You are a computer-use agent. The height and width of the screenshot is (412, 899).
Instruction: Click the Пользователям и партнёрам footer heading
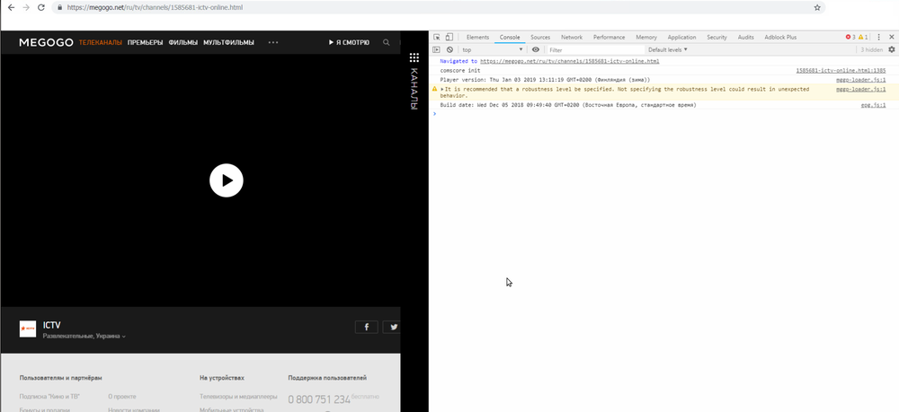(61, 378)
